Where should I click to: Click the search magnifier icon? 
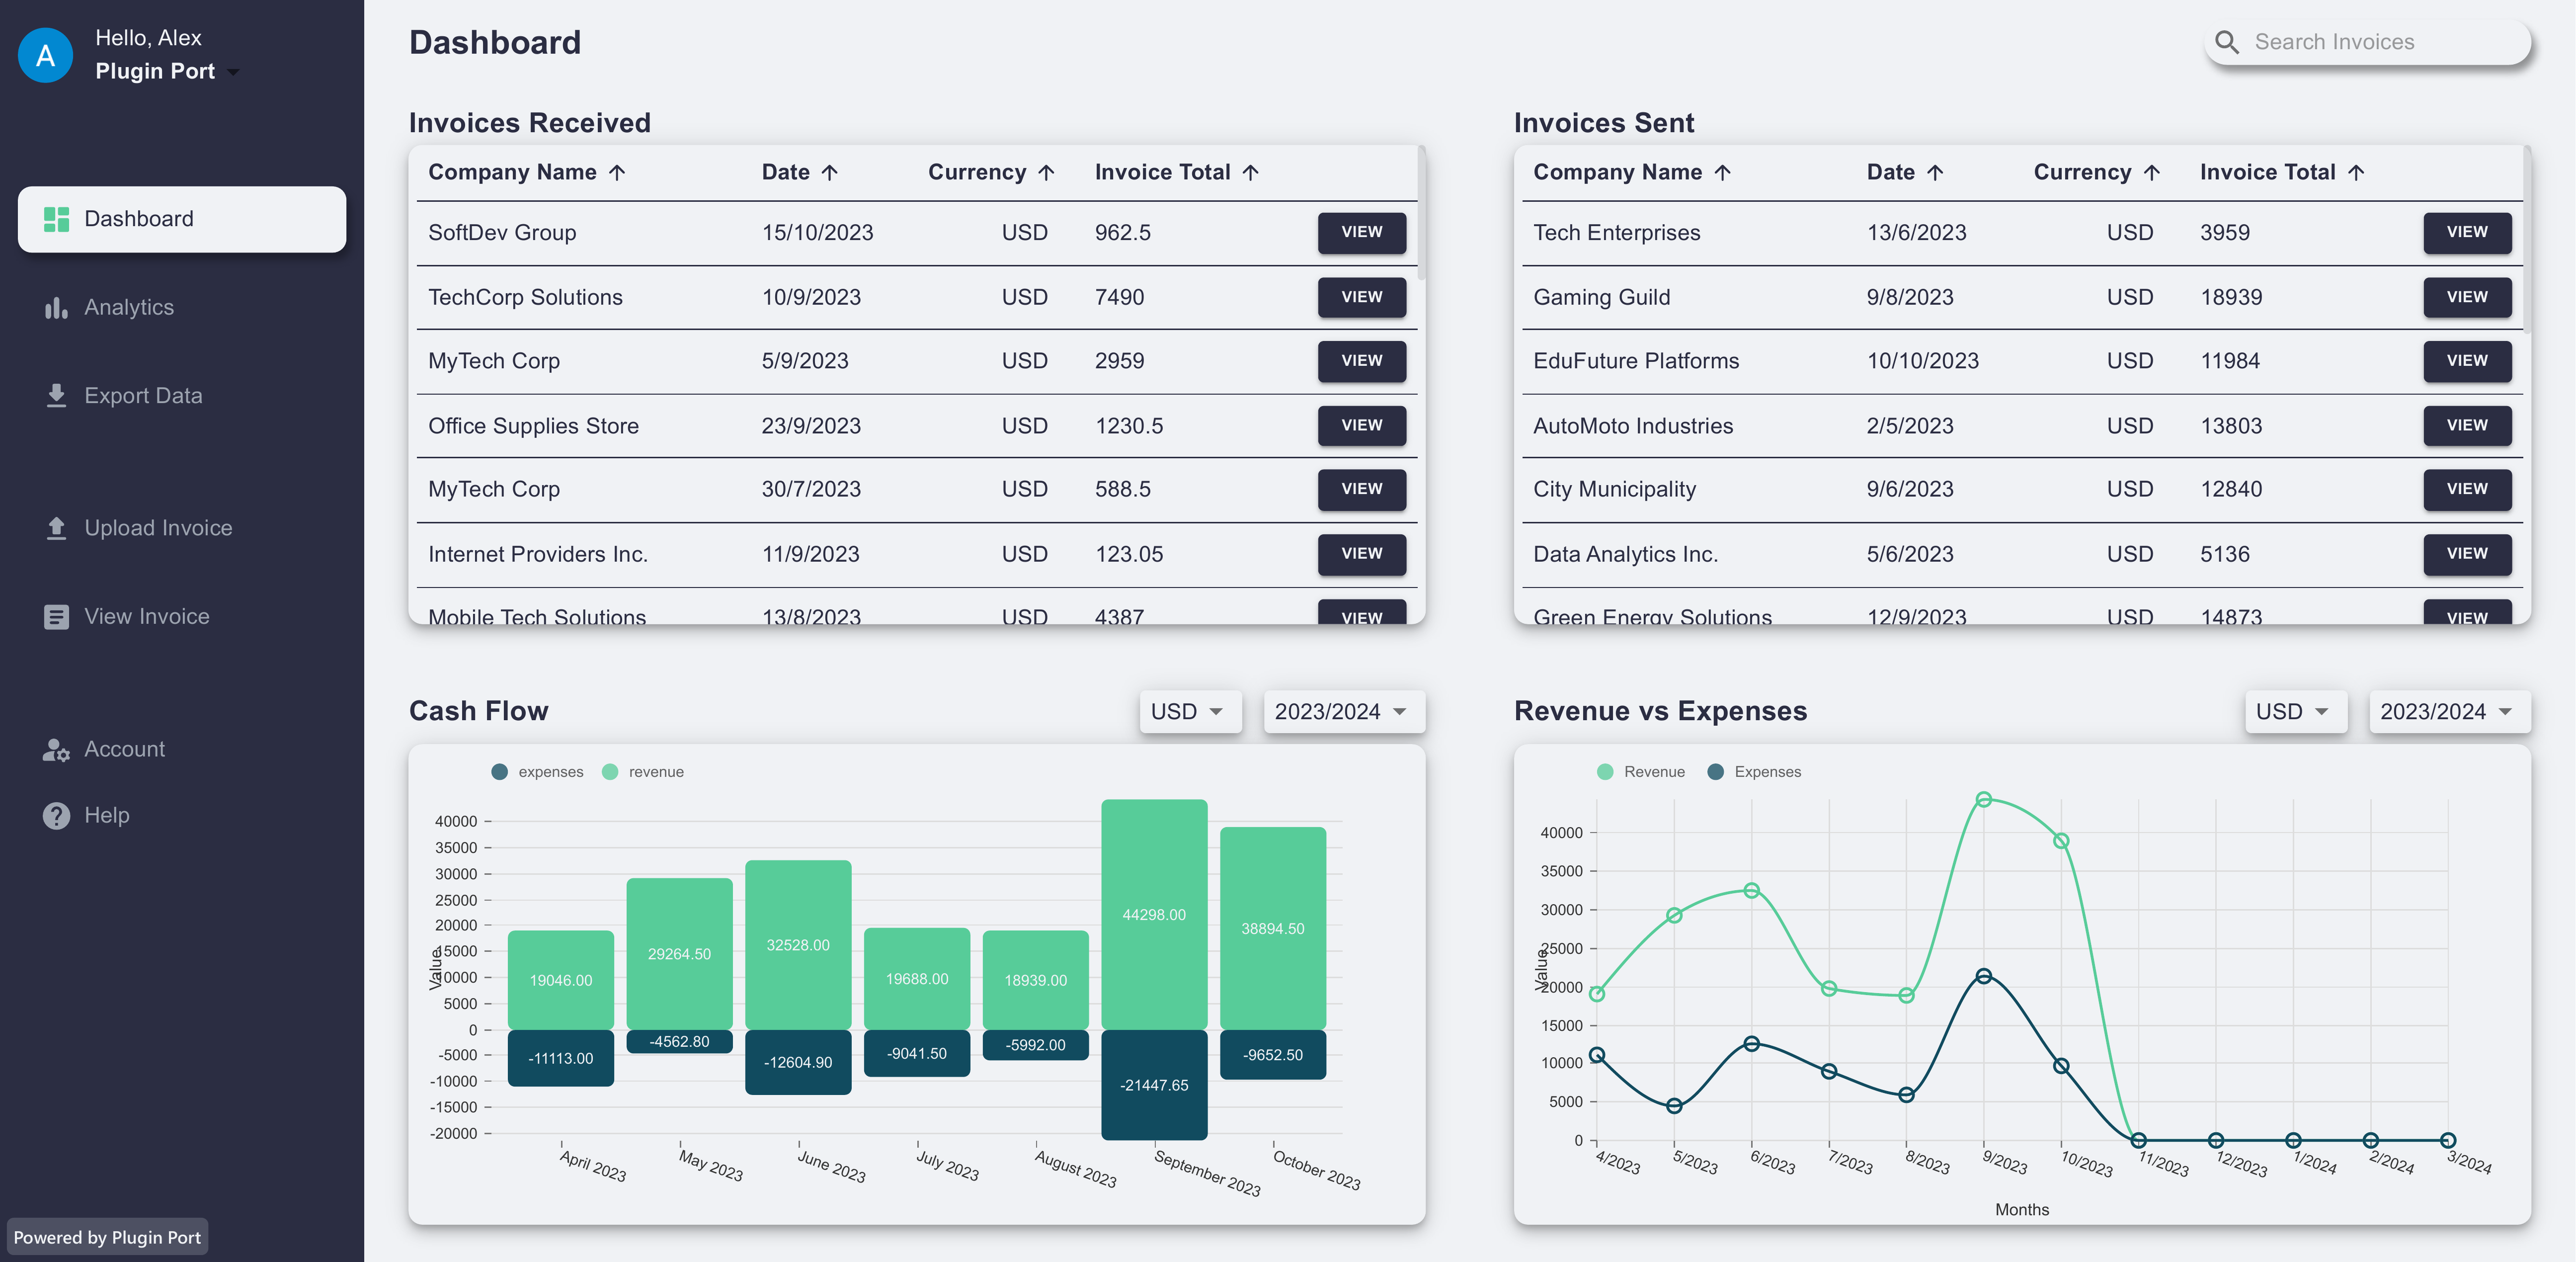click(x=2226, y=42)
